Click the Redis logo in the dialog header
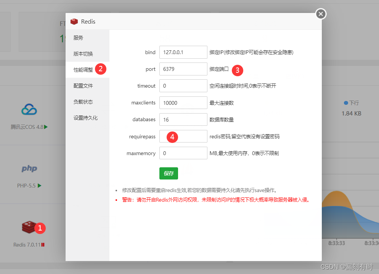 [74, 22]
